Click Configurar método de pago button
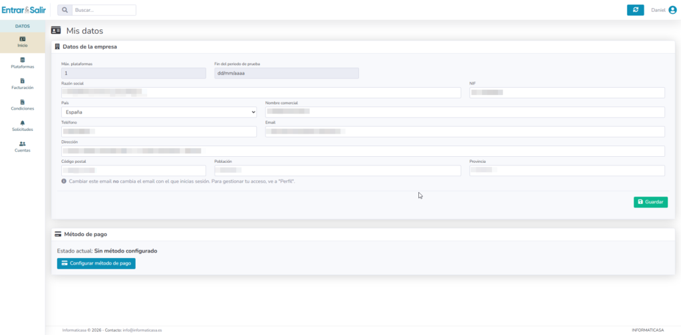Viewport: 681px width, 335px height. tap(96, 263)
